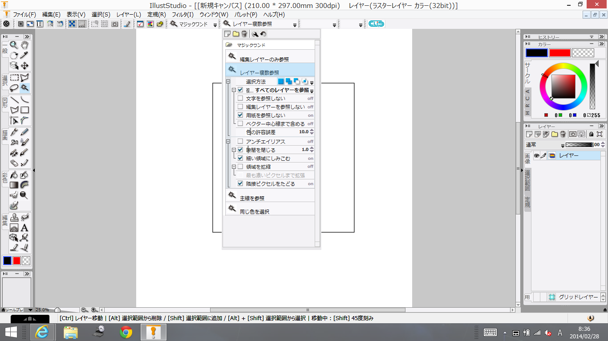Uncheck '隣接ピクセルをたどる' checkbox
Viewport: 608px width, 341px height.
pyautogui.click(x=240, y=183)
